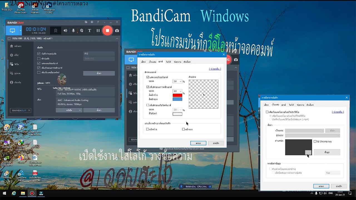Switch to Options tab in webcam dialog
Image resolution: width=356 pixels, height=200 pixels.
310,105
